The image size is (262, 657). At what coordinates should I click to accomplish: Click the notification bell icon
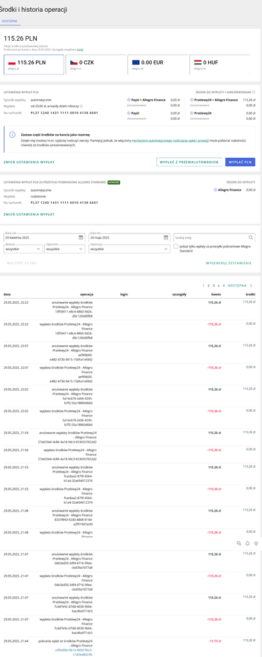click(248, 543)
